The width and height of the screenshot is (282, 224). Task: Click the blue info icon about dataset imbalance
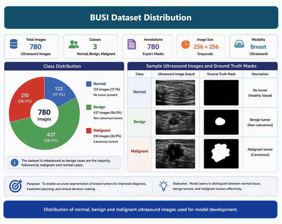(15, 163)
